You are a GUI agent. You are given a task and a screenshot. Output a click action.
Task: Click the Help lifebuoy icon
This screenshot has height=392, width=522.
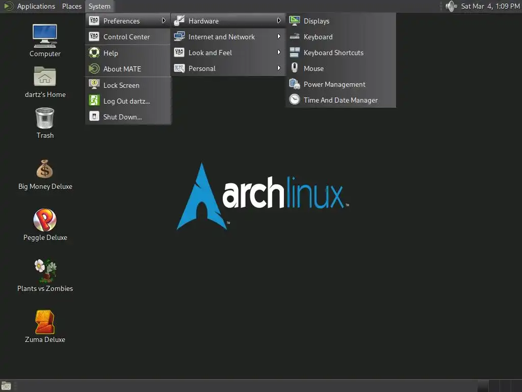coord(94,53)
